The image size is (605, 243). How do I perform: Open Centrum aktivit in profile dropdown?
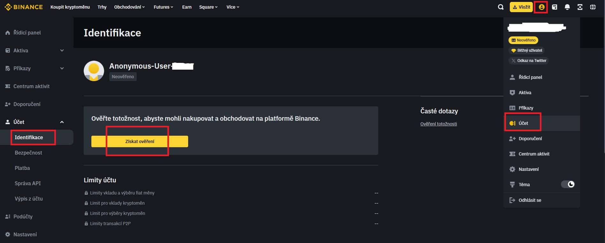coord(542,154)
